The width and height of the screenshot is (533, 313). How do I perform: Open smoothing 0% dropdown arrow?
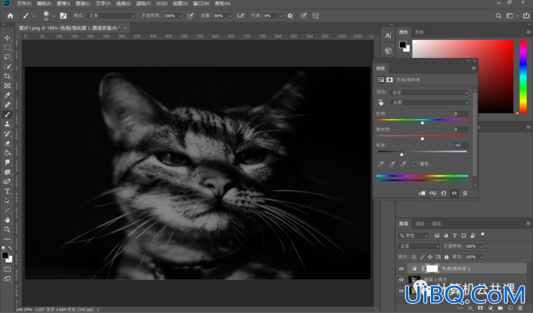click(280, 16)
